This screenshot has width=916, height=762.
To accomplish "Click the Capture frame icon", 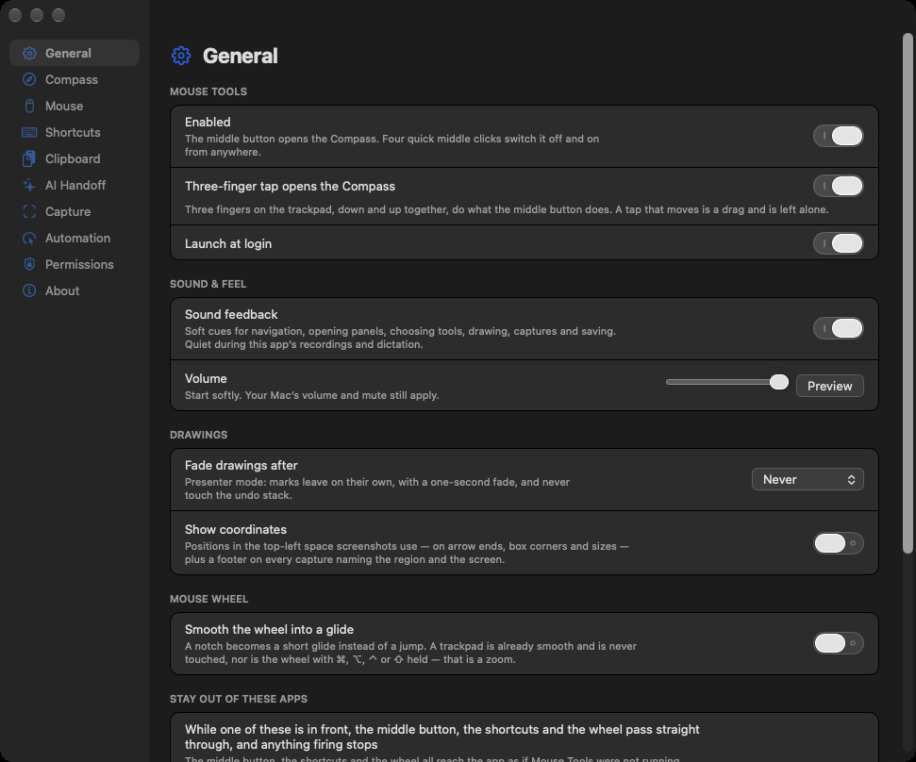I will click(29, 211).
